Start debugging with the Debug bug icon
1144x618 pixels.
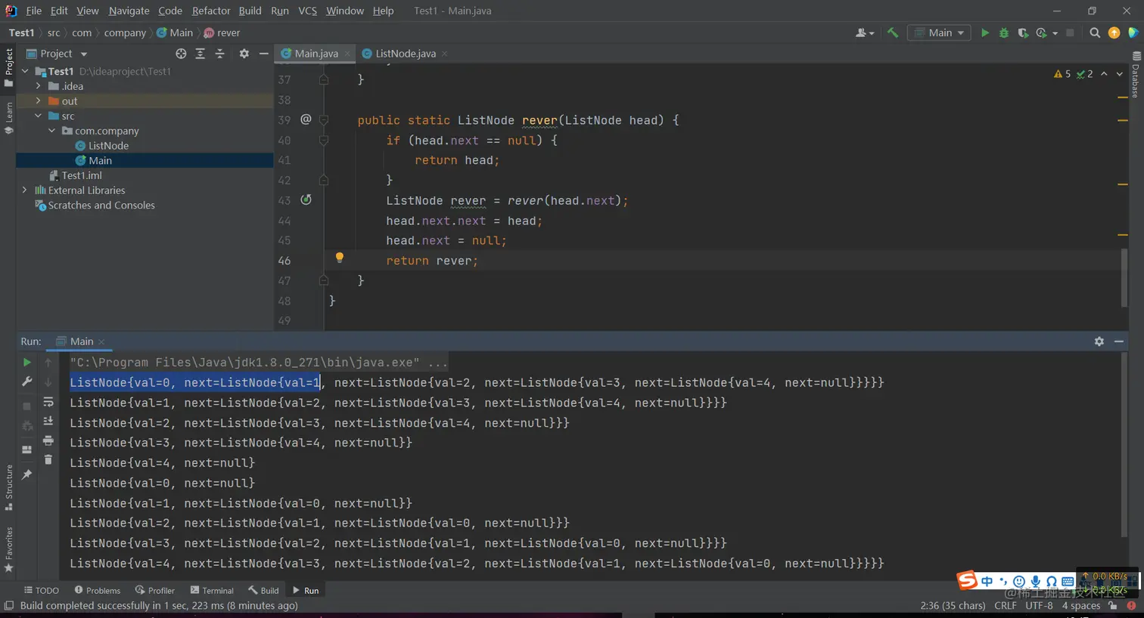pos(1004,32)
